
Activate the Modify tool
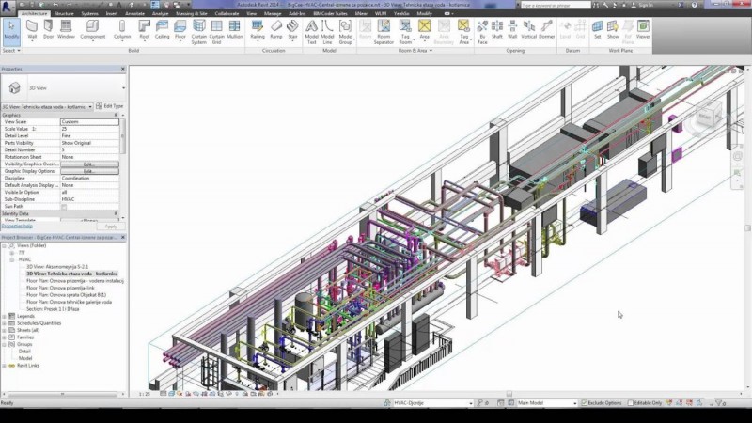(x=11, y=30)
